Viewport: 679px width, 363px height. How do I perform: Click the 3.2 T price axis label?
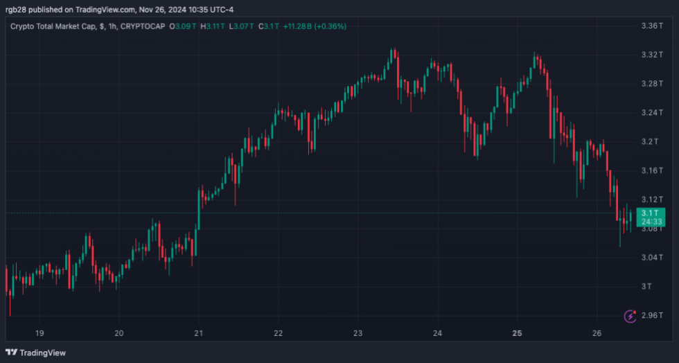[x=651, y=141]
